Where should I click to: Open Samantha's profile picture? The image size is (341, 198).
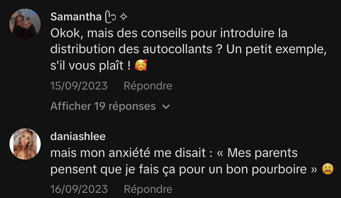pos(25,24)
